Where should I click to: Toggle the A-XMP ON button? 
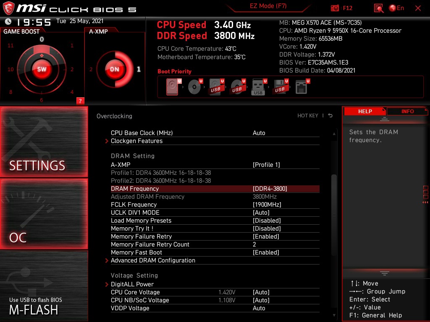point(114,69)
